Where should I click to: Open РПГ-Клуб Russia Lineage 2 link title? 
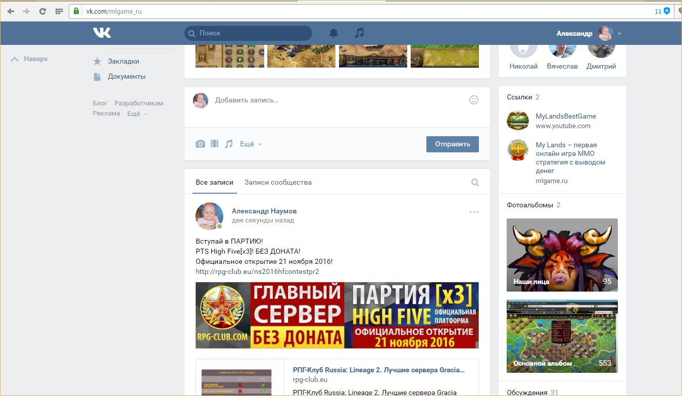378,370
